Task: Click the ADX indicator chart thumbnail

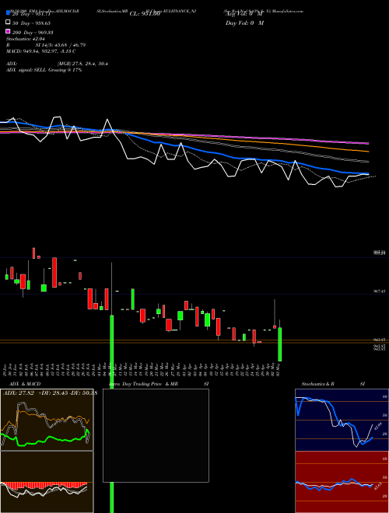Action: (47, 420)
